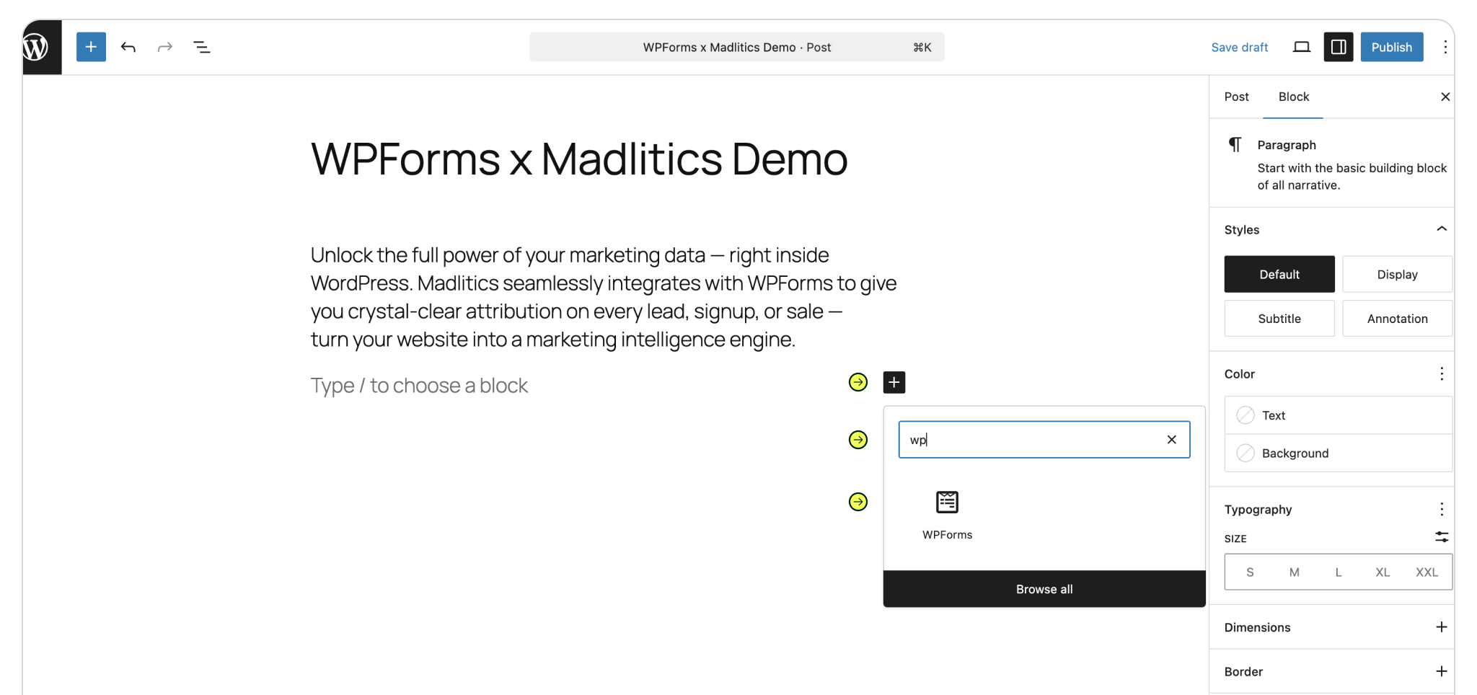Open the top bar Options three-dot menu
Screen dimensions: 1477x695
tap(1445, 47)
